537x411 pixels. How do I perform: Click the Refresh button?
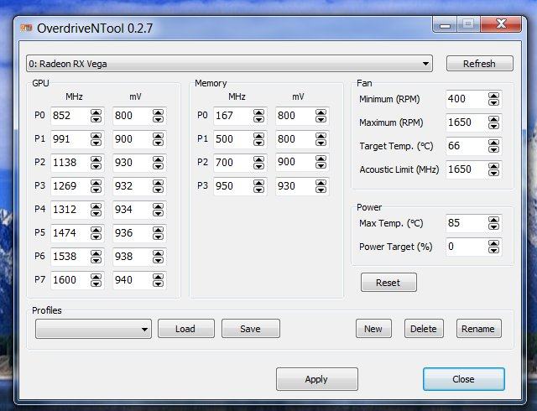pos(479,64)
